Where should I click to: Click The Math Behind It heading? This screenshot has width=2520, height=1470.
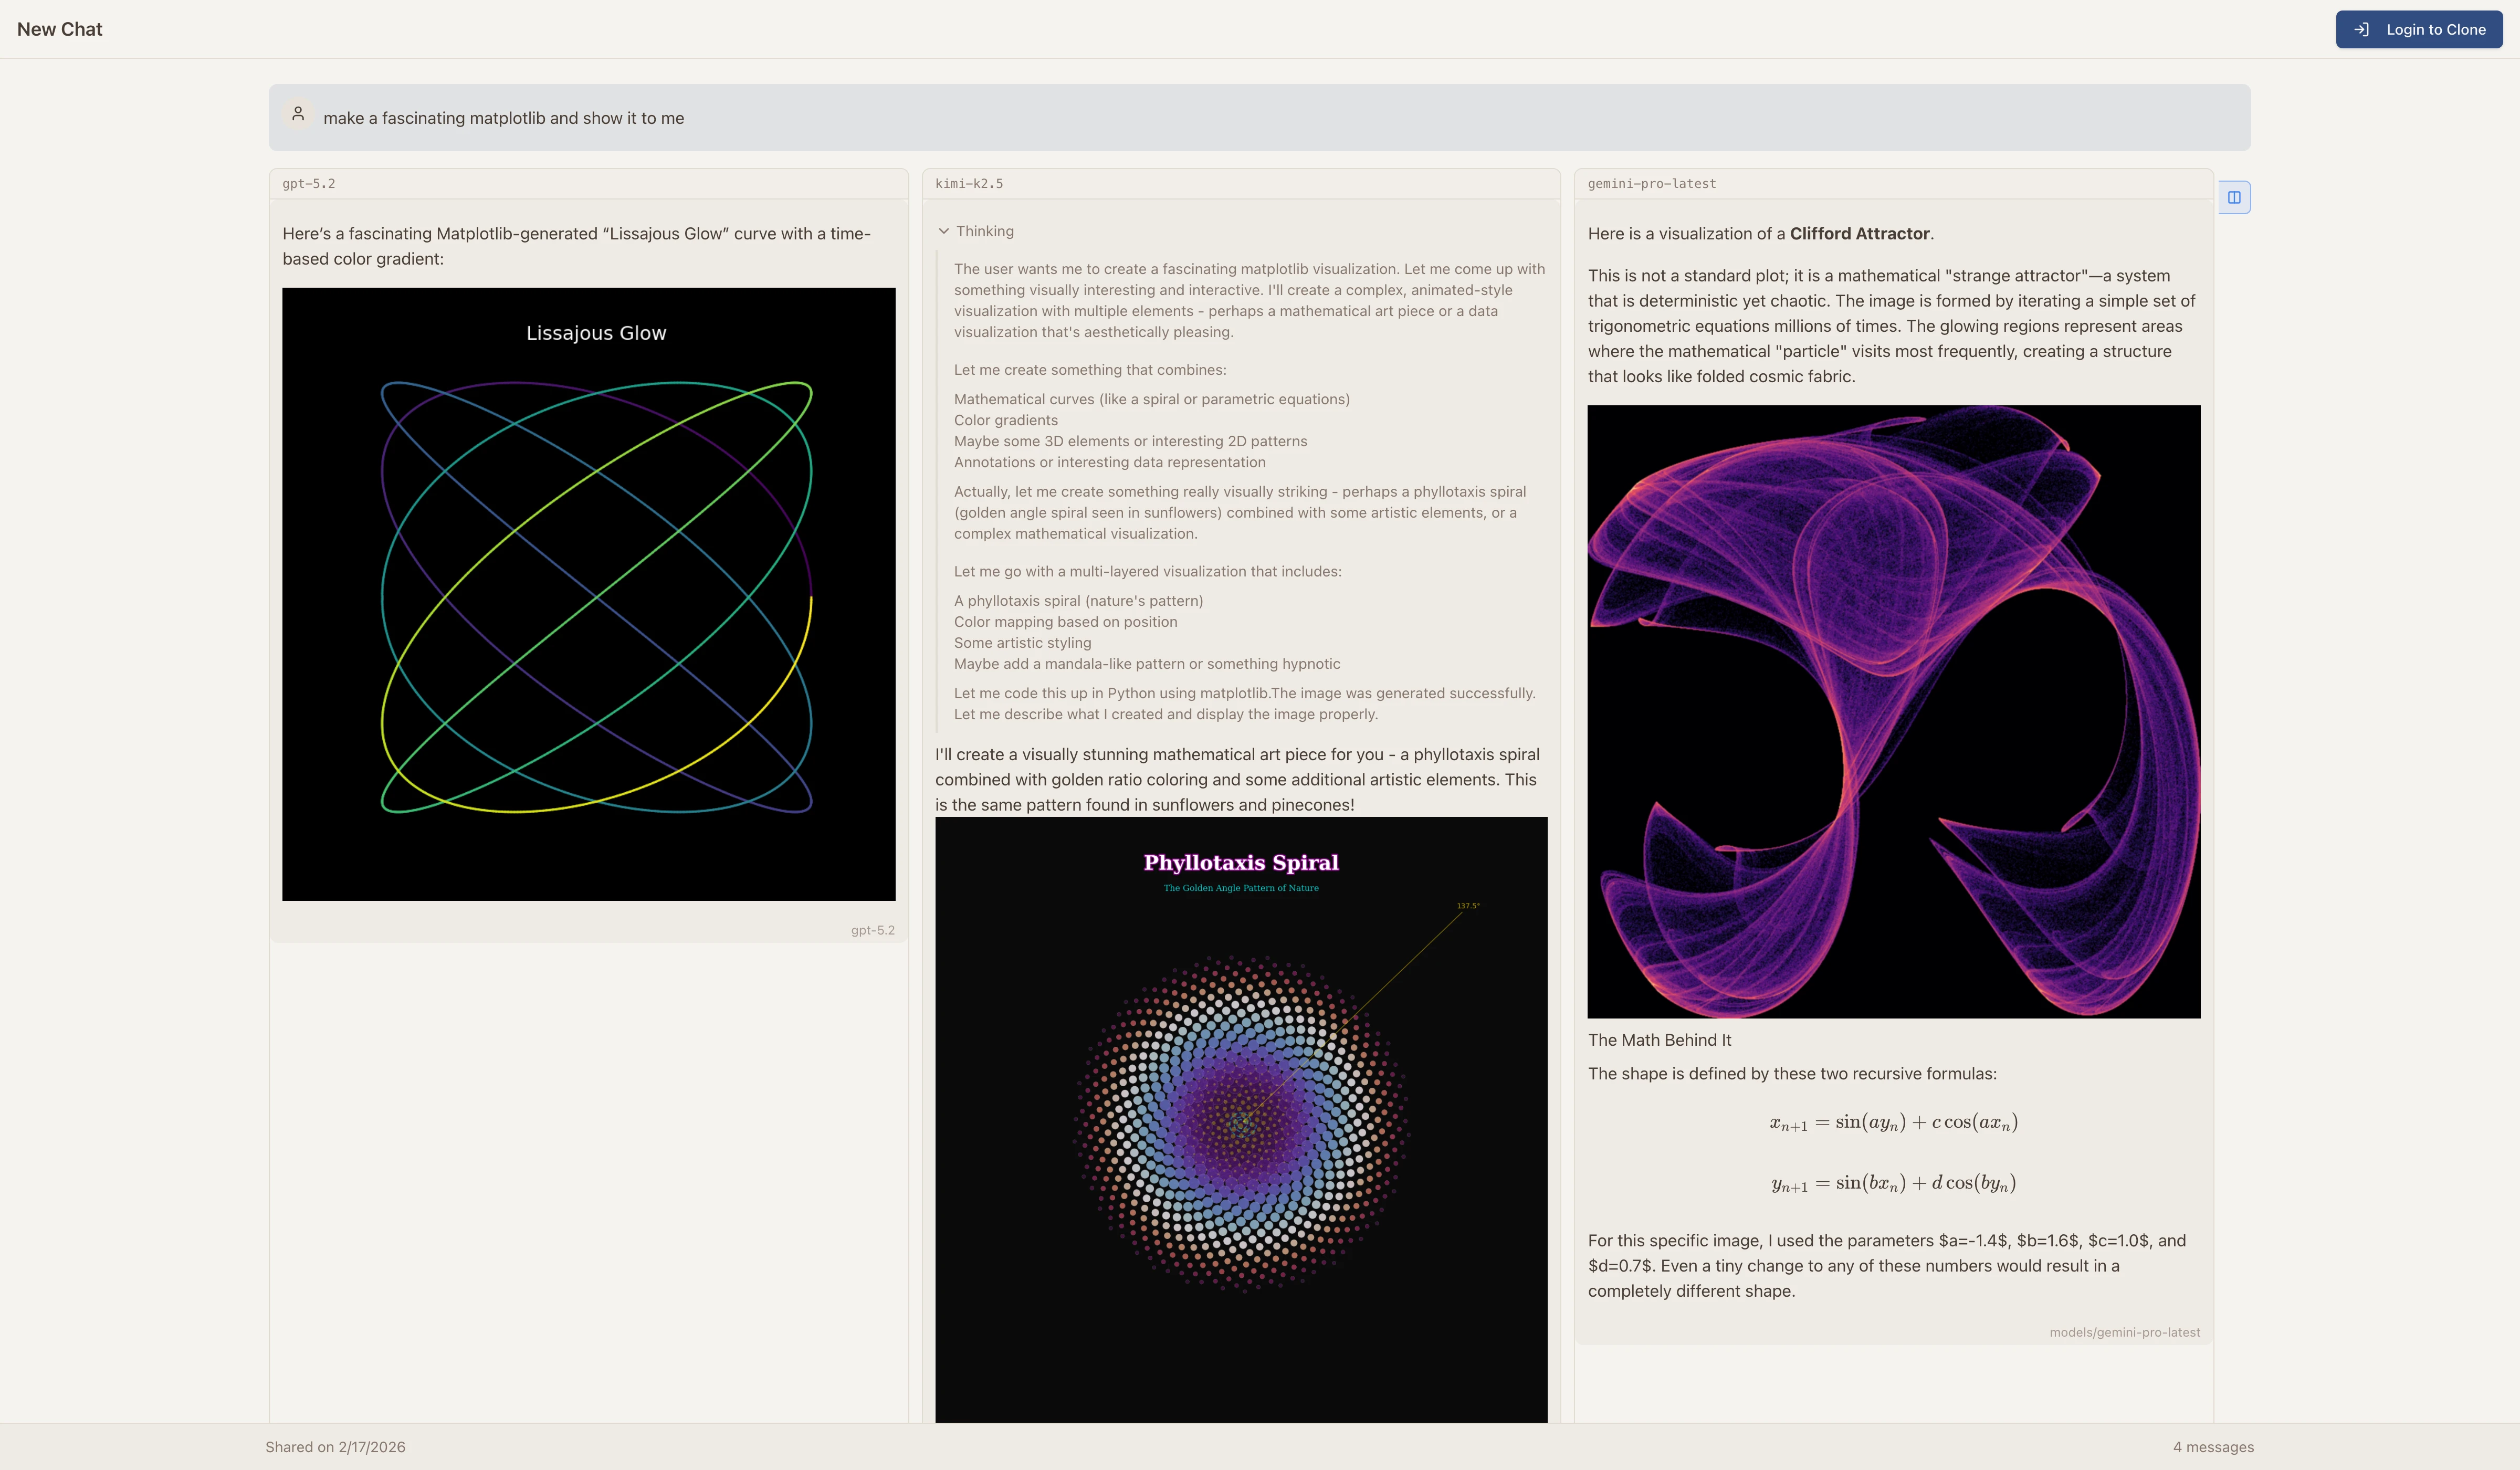point(1659,1040)
